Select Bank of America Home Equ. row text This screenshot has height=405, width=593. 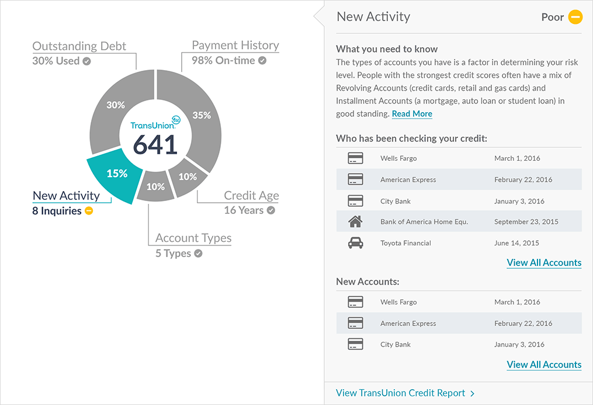(x=424, y=222)
